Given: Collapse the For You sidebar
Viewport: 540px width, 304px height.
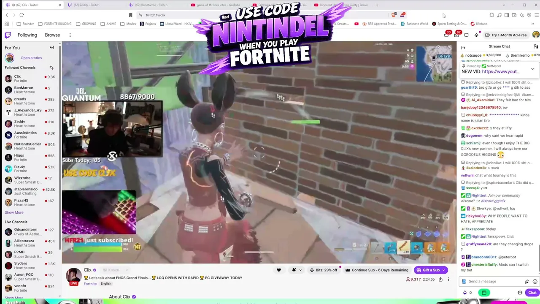Looking at the screenshot, I should [52, 47].
